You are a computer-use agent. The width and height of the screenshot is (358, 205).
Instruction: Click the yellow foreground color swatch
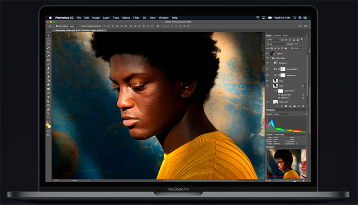pos(48,124)
